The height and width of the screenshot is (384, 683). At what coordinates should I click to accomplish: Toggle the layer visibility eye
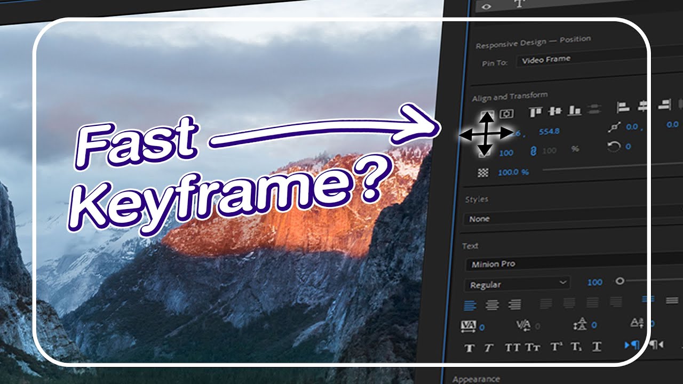point(486,6)
